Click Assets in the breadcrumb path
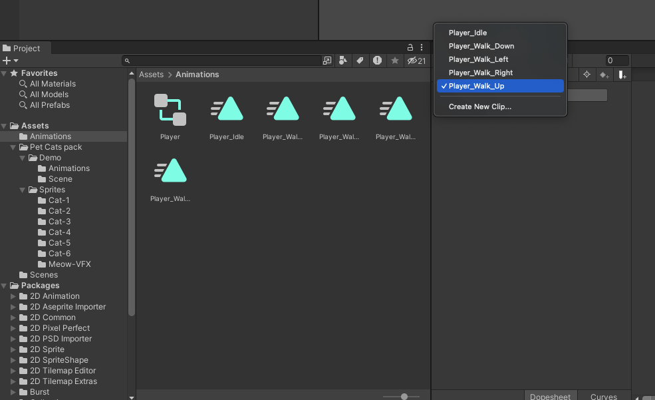The image size is (655, 400). (x=151, y=75)
